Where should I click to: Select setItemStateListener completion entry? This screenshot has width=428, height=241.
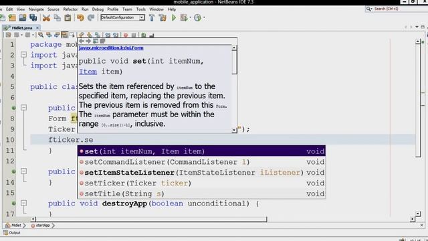[201, 173]
